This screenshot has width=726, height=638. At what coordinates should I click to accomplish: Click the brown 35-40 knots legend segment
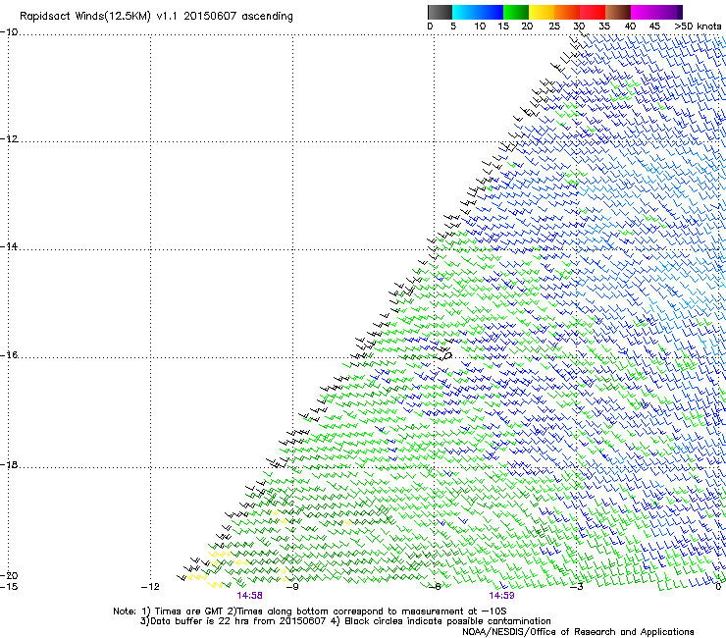pos(618,12)
